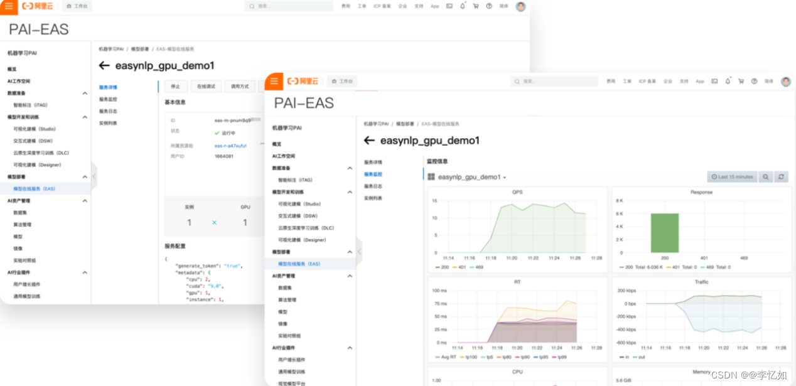Click the 停止 button in back window
Viewport: 796px width, 386px height.
pyautogui.click(x=176, y=87)
